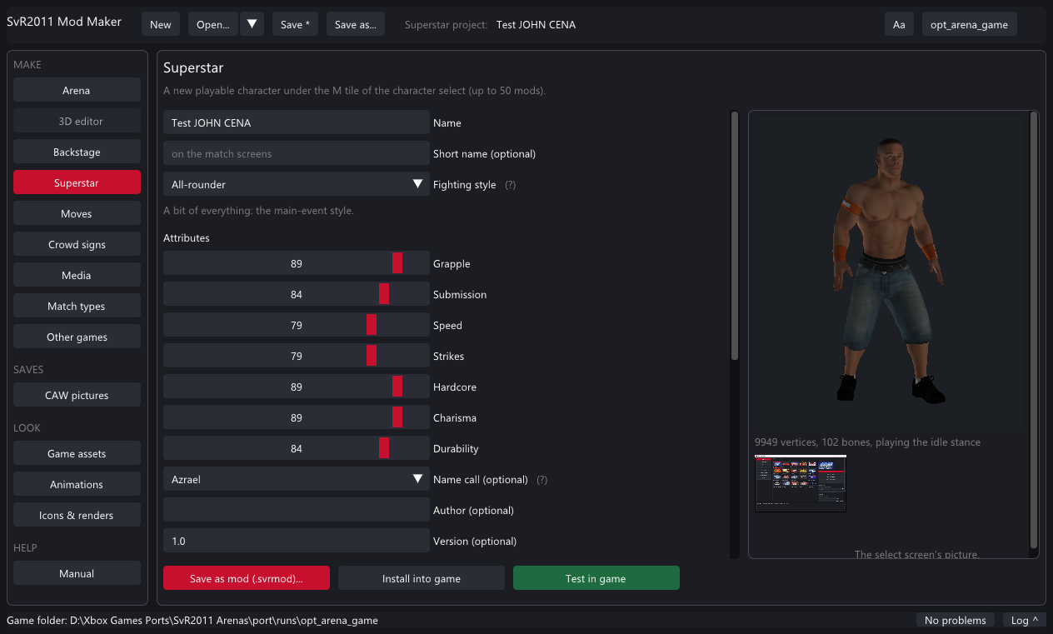
Task: Click the Fighting style help question mark
Action: point(511,185)
